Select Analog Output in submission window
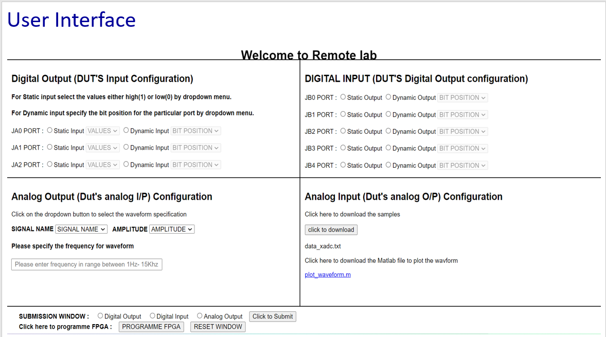Viewport: 606px width, 337px height. pyautogui.click(x=200, y=316)
